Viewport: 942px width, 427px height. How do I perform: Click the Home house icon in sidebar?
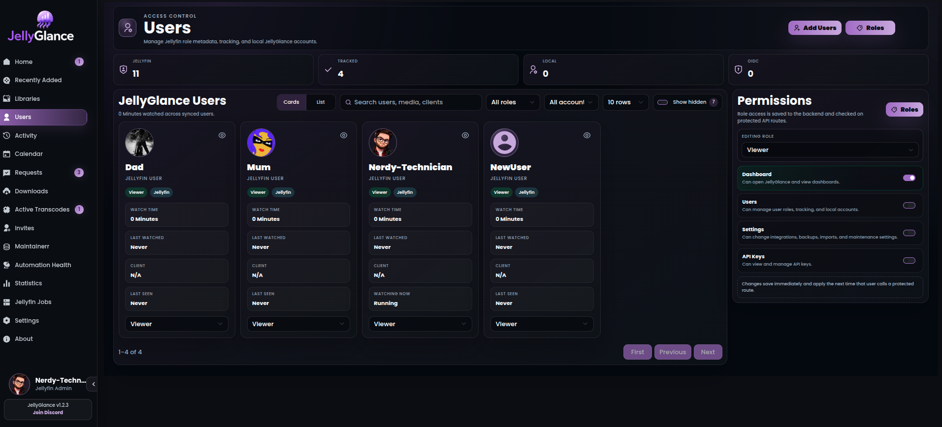tap(7, 62)
